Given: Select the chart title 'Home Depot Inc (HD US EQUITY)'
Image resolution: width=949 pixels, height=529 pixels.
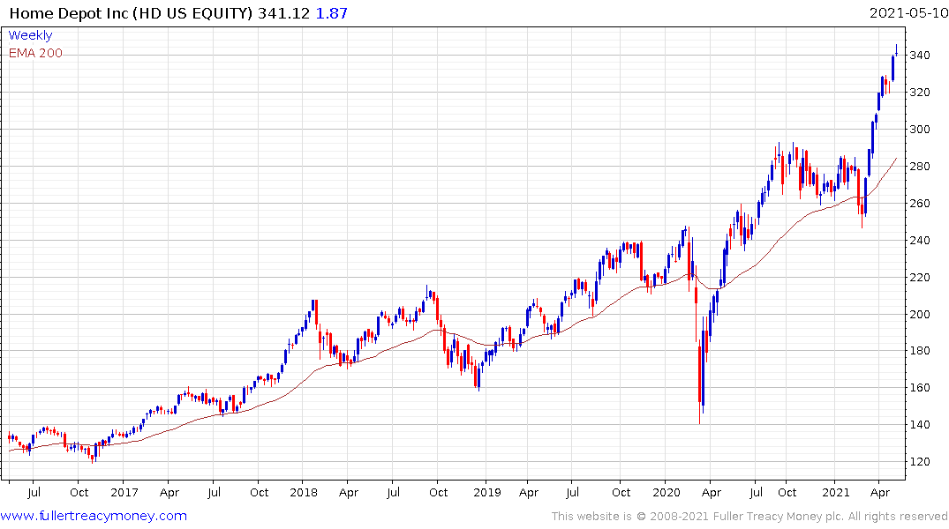Looking at the screenshot, I should point(131,13).
